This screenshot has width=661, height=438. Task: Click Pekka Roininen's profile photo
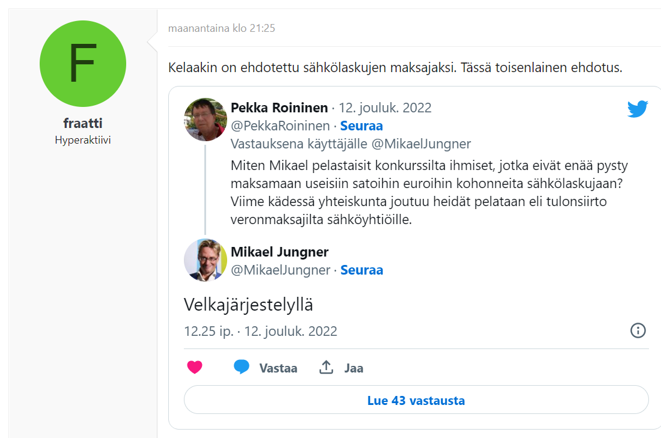206,120
